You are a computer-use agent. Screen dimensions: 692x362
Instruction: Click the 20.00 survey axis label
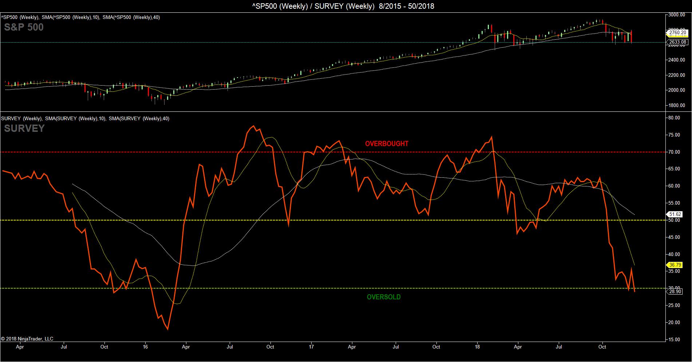(674, 322)
